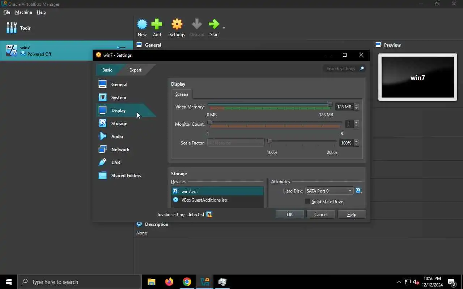
Task: Select the Shared Folders category
Action: tap(126, 175)
